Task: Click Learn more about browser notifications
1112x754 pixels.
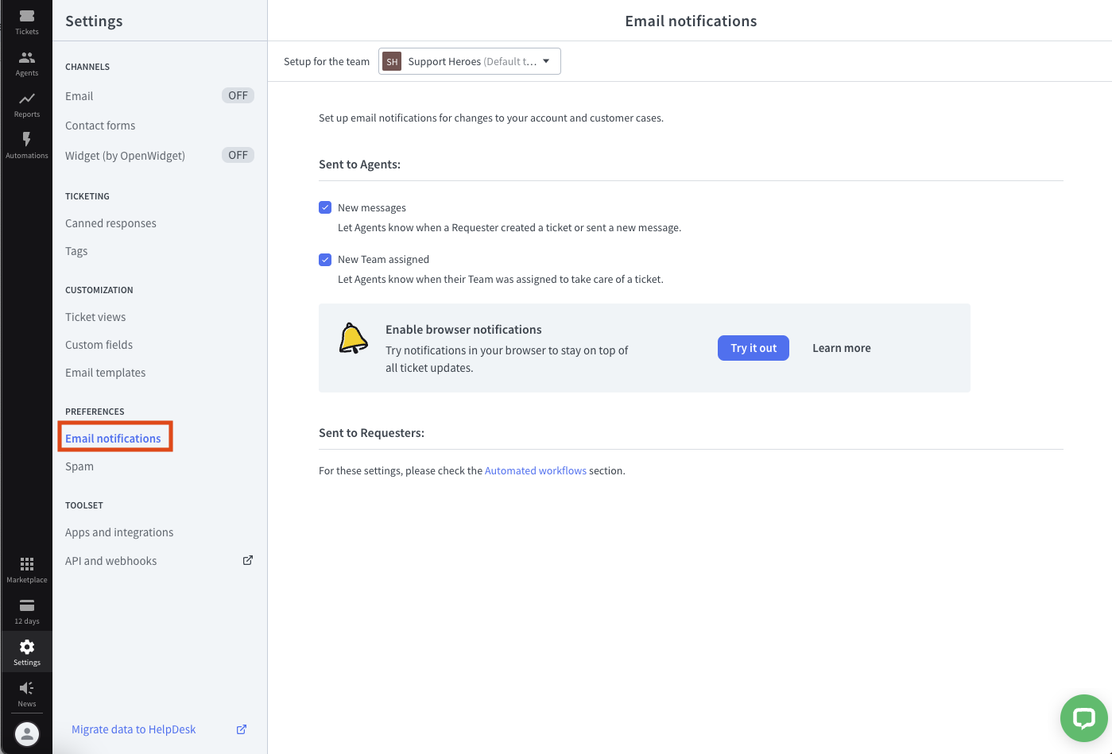Action: pyautogui.click(x=841, y=348)
